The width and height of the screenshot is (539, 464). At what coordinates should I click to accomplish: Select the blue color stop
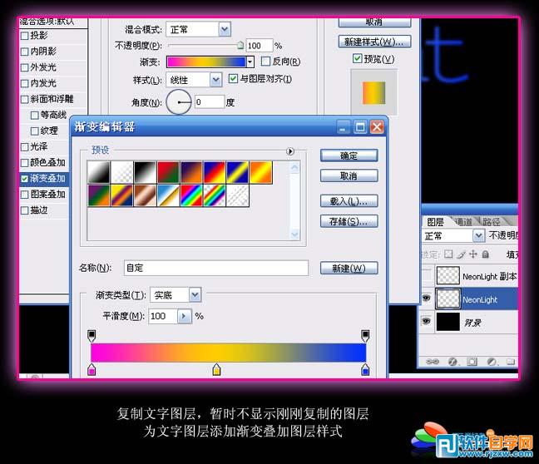[365, 369]
